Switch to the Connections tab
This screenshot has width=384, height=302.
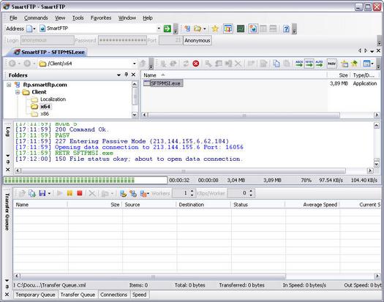click(x=113, y=295)
